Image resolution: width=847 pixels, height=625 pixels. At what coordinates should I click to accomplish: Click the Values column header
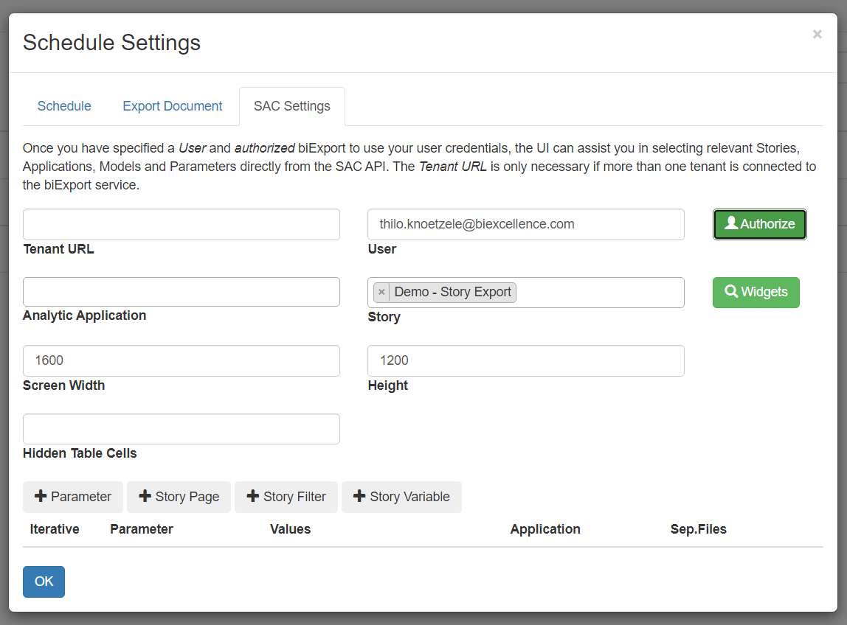pos(290,529)
